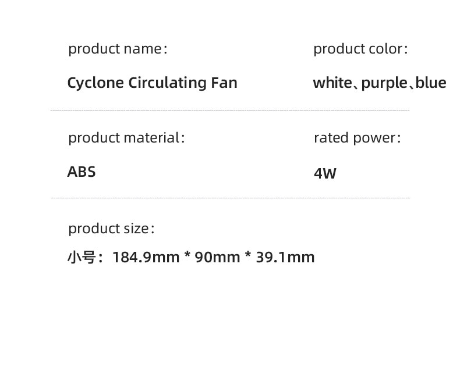Select the "184.9mm" dimension value

(146, 257)
